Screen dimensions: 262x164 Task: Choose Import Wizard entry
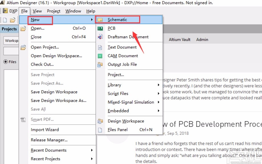point(57,130)
